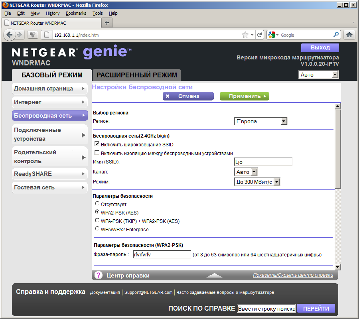Open the View menu
The height and width of the screenshot is (319, 359).
pyautogui.click(x=35, y=13)
